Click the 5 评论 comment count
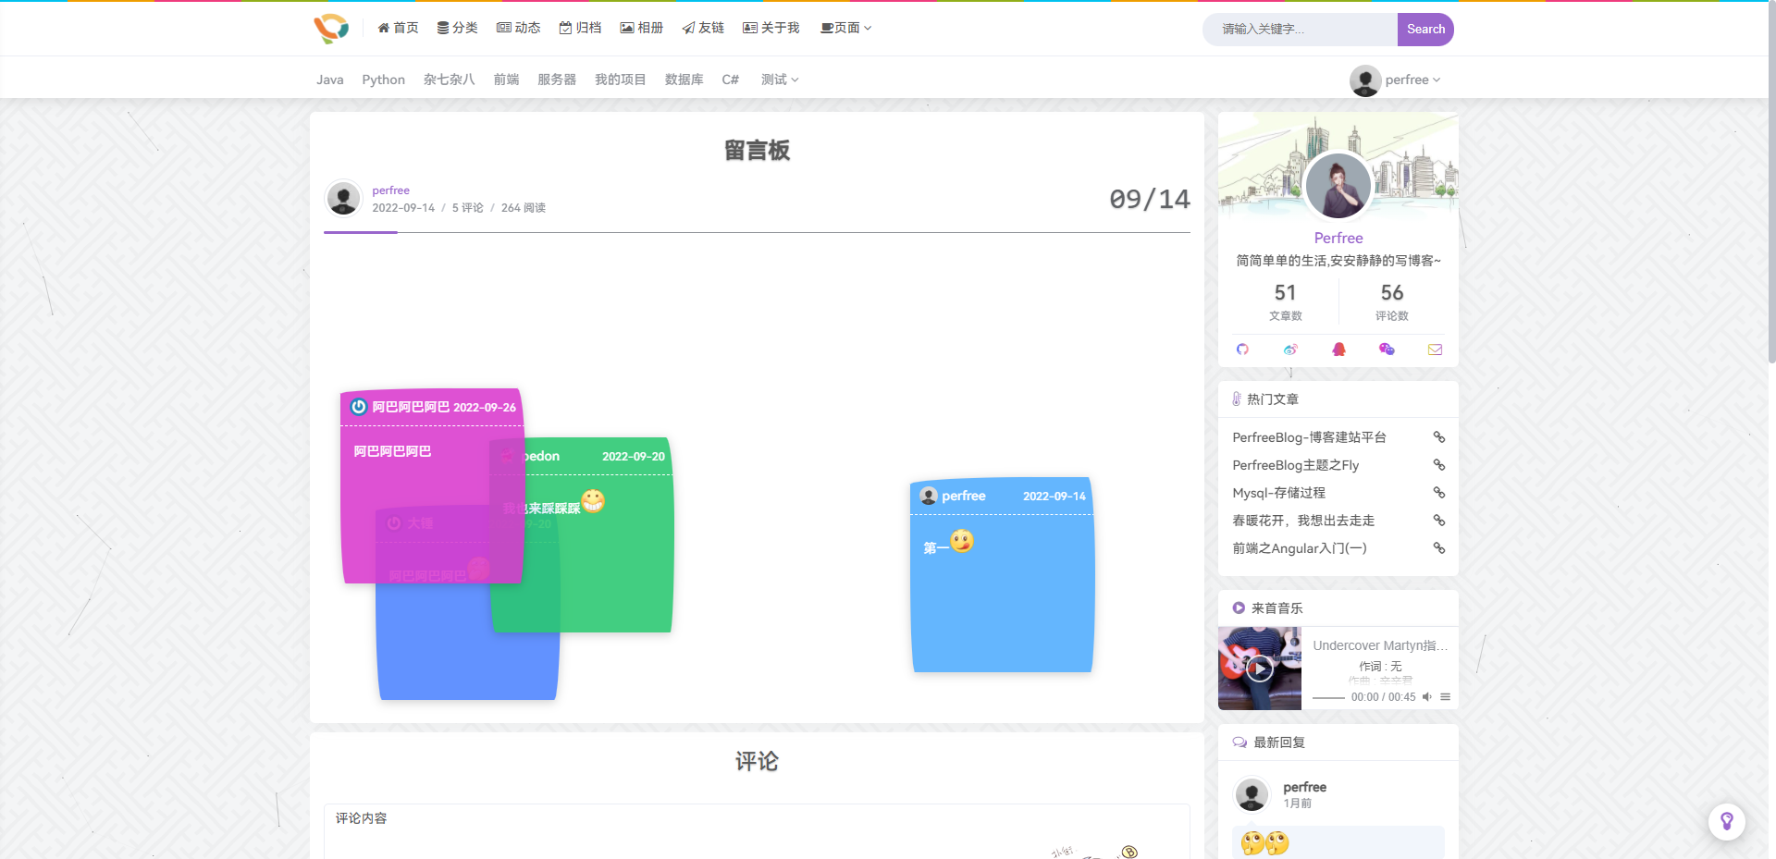This screenshot has height=859, width=1776. (468, 208)
